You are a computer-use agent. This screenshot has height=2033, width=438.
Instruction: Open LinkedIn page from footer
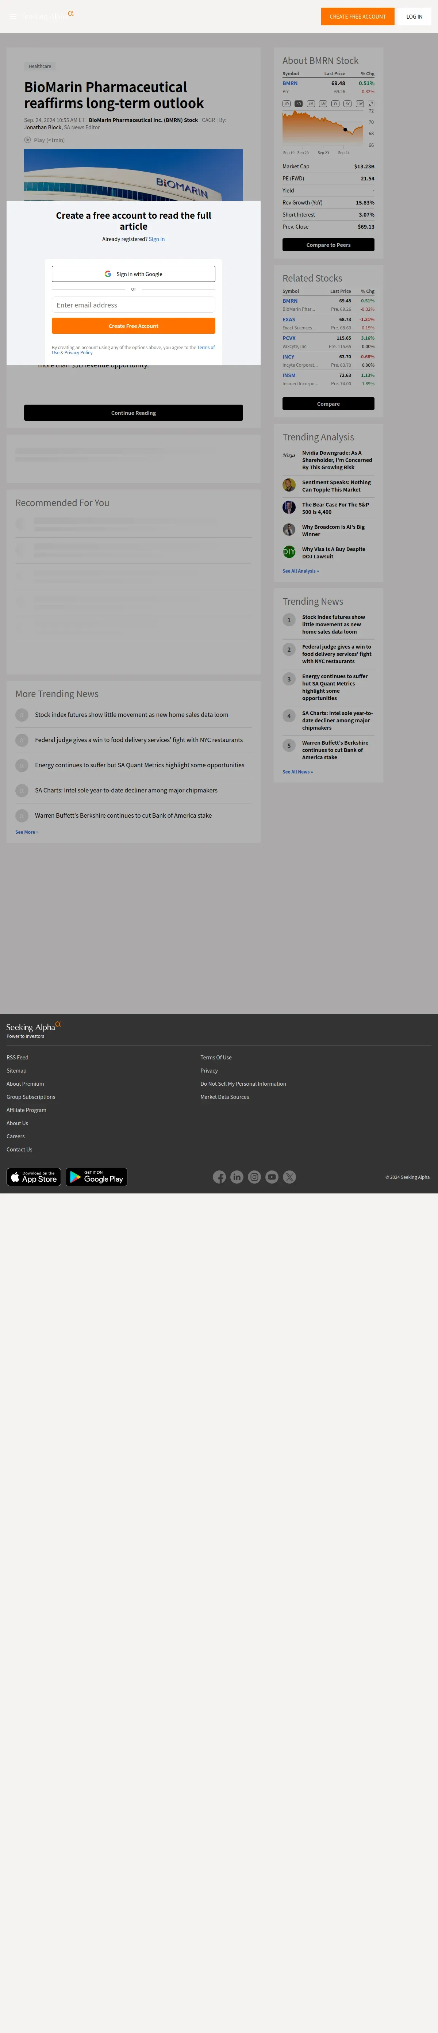click(237, 1177)
